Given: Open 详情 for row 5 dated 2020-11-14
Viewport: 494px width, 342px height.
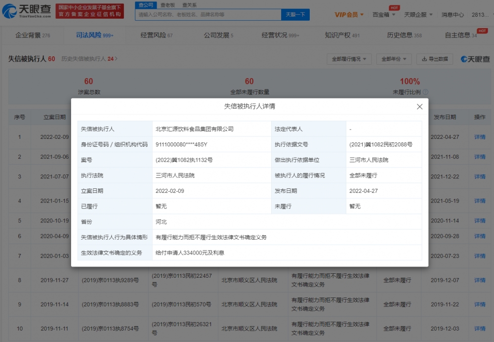Looking at the screenshot, I should tap(480, 220).
